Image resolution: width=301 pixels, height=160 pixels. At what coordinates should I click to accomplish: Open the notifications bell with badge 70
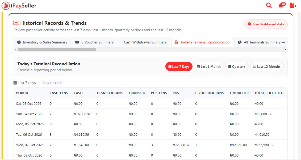pyautogui.click(x=282, y=5)
